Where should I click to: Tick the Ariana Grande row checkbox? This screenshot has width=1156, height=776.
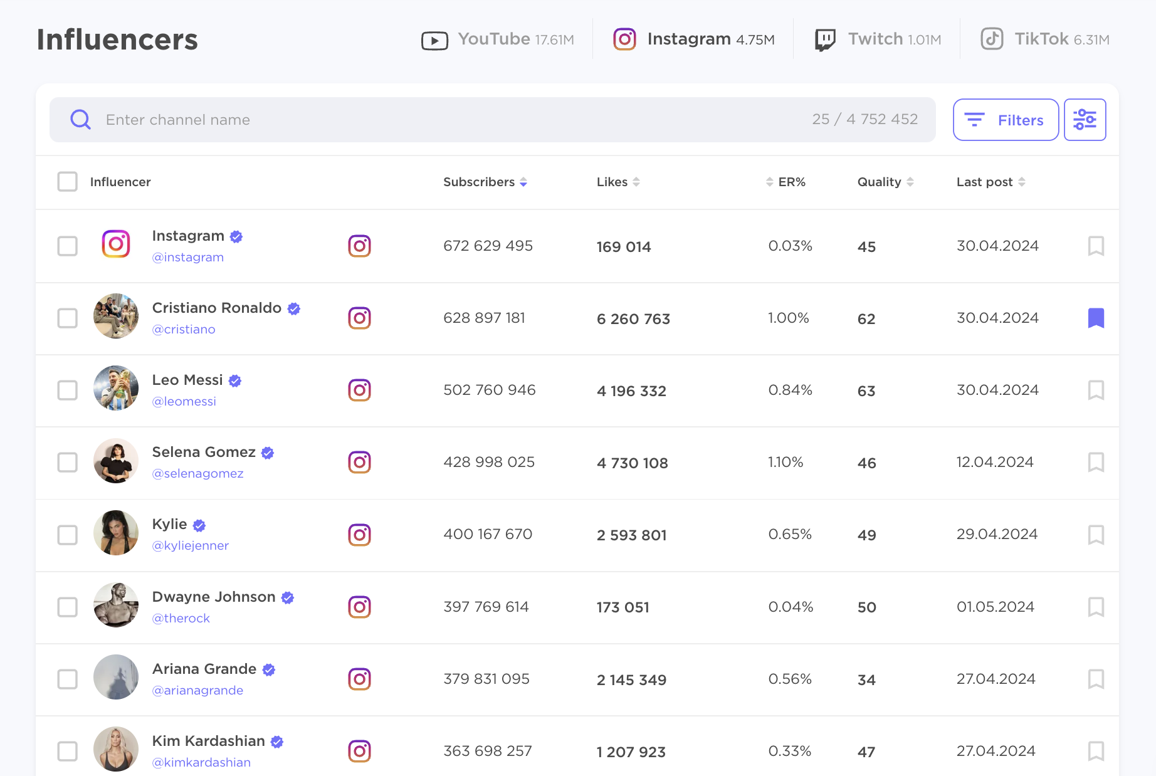point(67,679)
